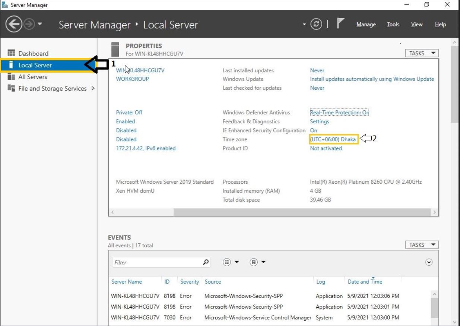This screenshot has width=460, height=326.
Task: Click Last installed updates Never link
Action: [x=317, y=70]
